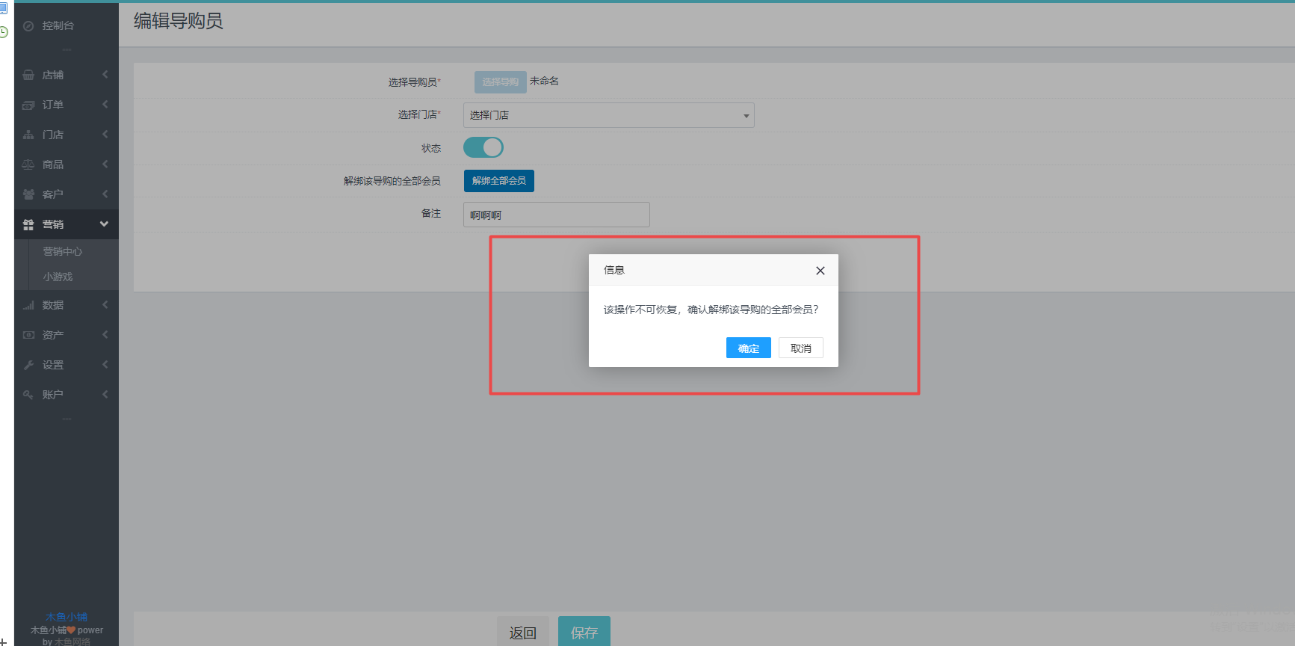
Task: Select the 数据 menu label
Action: click(x=53, y=305)
